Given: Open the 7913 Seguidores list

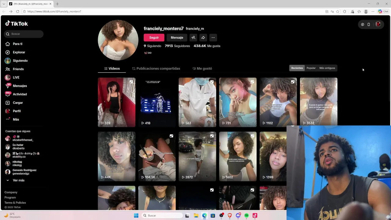Looking at the screenshot, I should tap(177, 46).
